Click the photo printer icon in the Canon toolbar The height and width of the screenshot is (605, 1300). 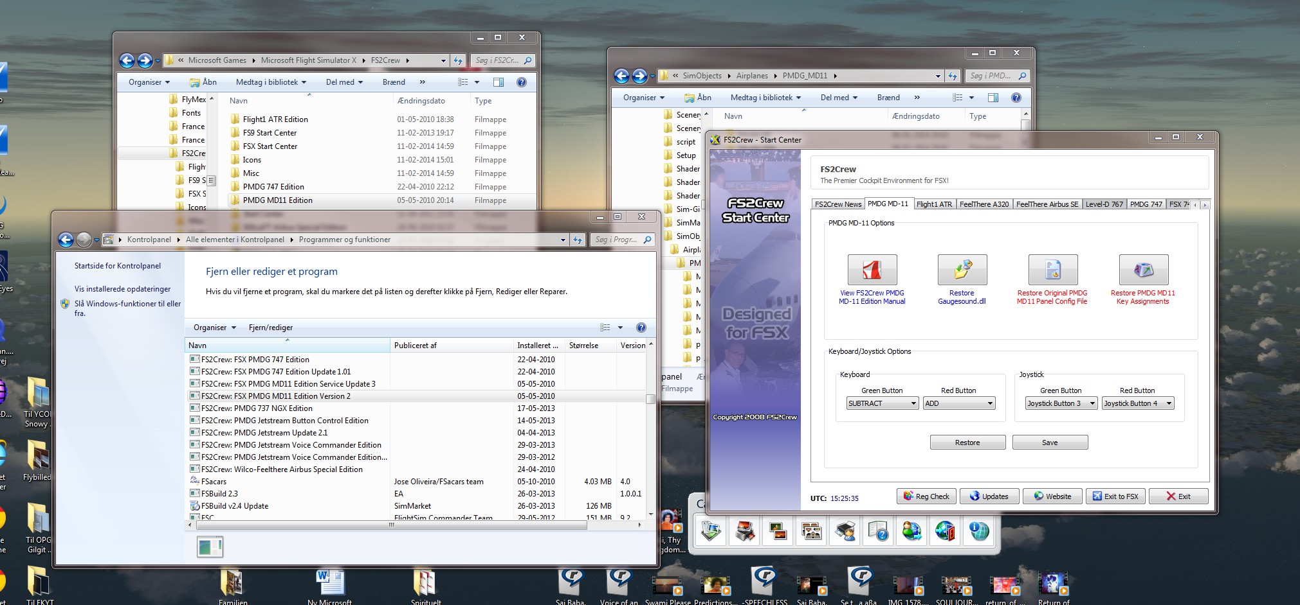(x=744, y=531)
